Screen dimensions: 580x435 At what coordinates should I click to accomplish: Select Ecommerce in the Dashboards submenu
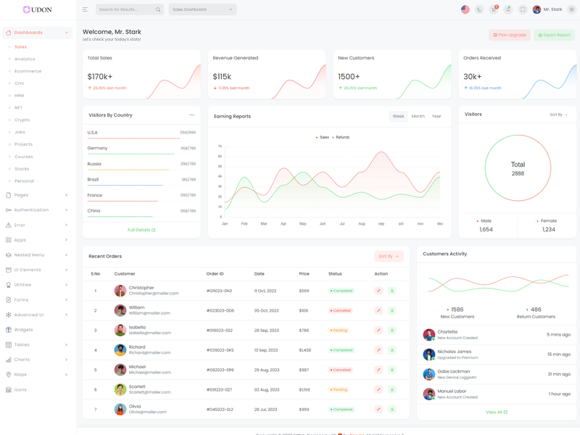28,71
